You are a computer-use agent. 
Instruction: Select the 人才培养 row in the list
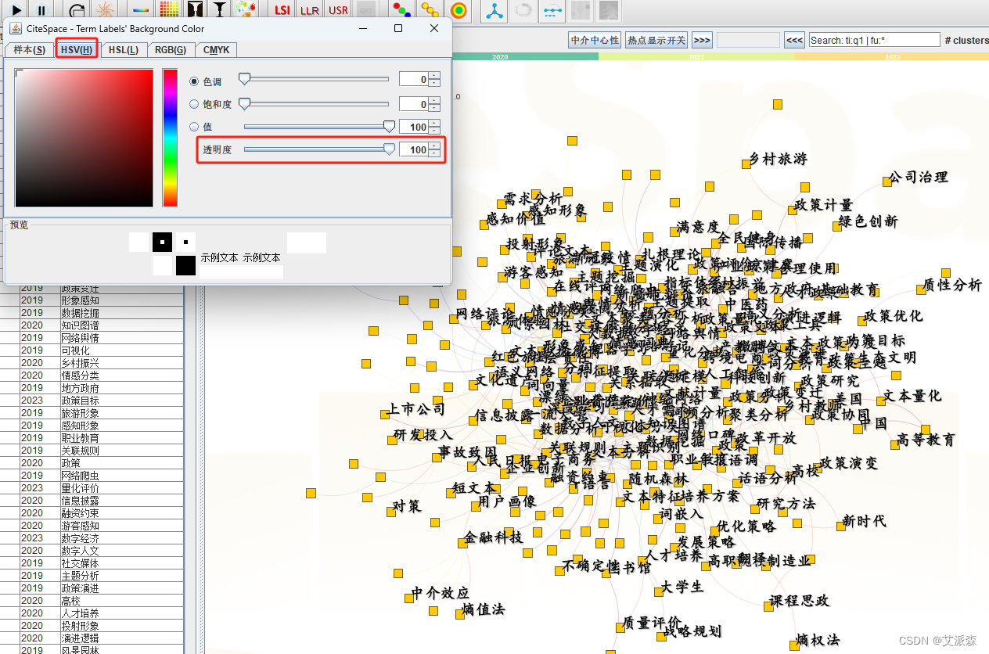pos(92,613)
